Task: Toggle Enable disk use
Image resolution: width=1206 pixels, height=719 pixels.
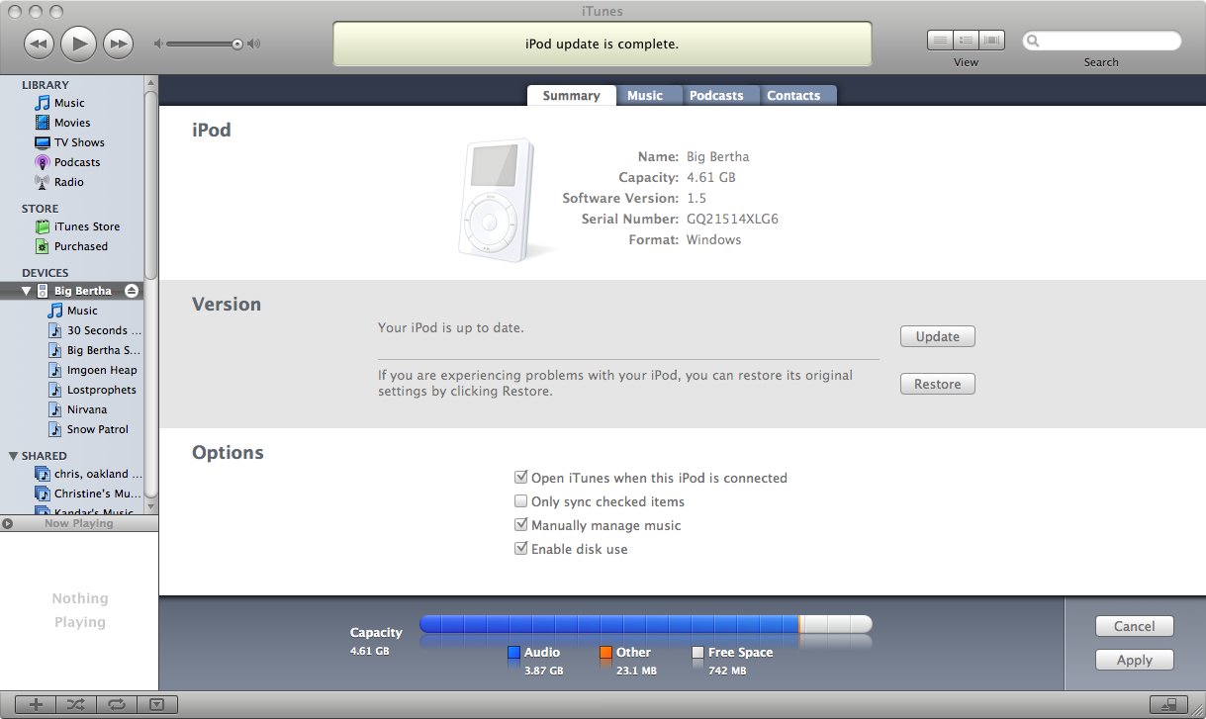Action: point(521,549)
